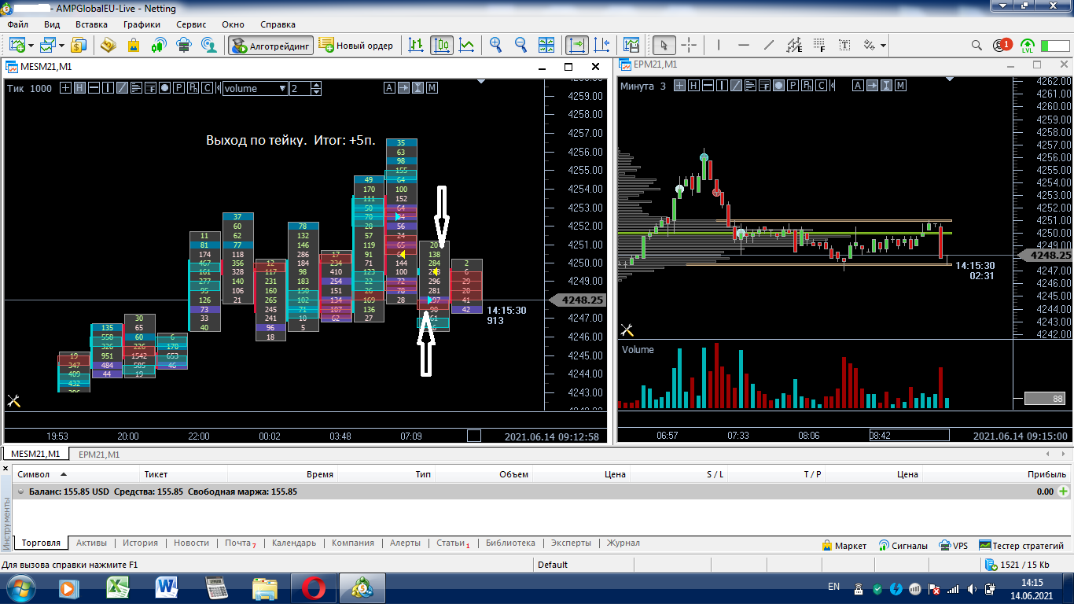Click the A icon in EPM21 chart toolbar
Viewport: 1074px width, 604px height.
pyautogui.click(x=858, y=86)
